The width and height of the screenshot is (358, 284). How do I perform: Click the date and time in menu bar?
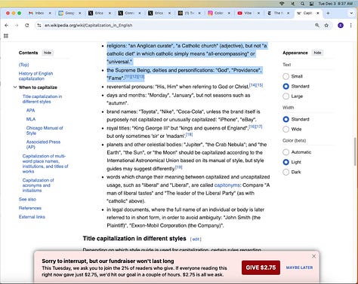point(335,4)
